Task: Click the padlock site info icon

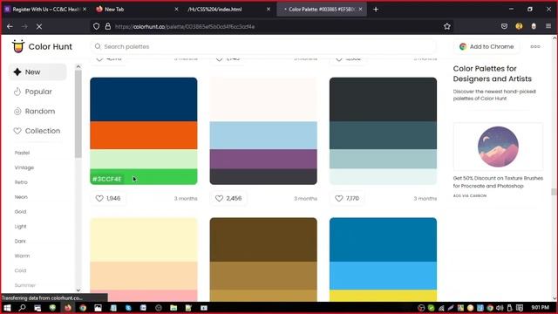Action: pyautogui.click(x=108, y=26)
